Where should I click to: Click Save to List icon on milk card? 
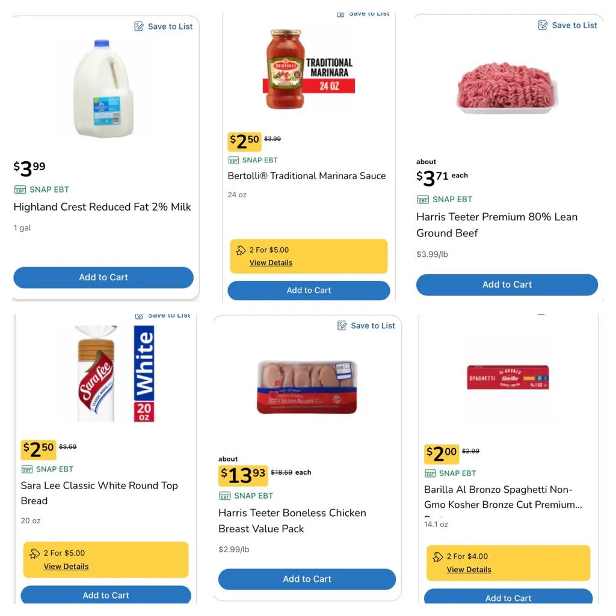click(x=139, y=26)
